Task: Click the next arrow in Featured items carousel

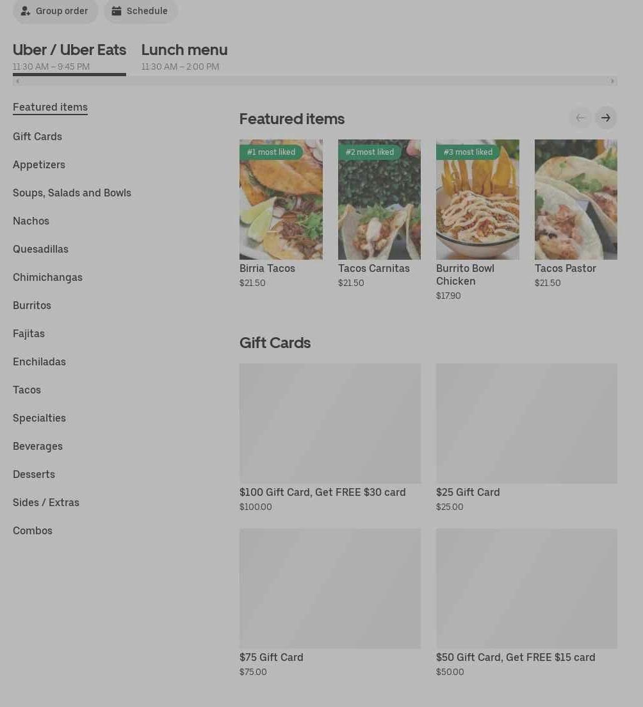Action: tap(606, 118)
